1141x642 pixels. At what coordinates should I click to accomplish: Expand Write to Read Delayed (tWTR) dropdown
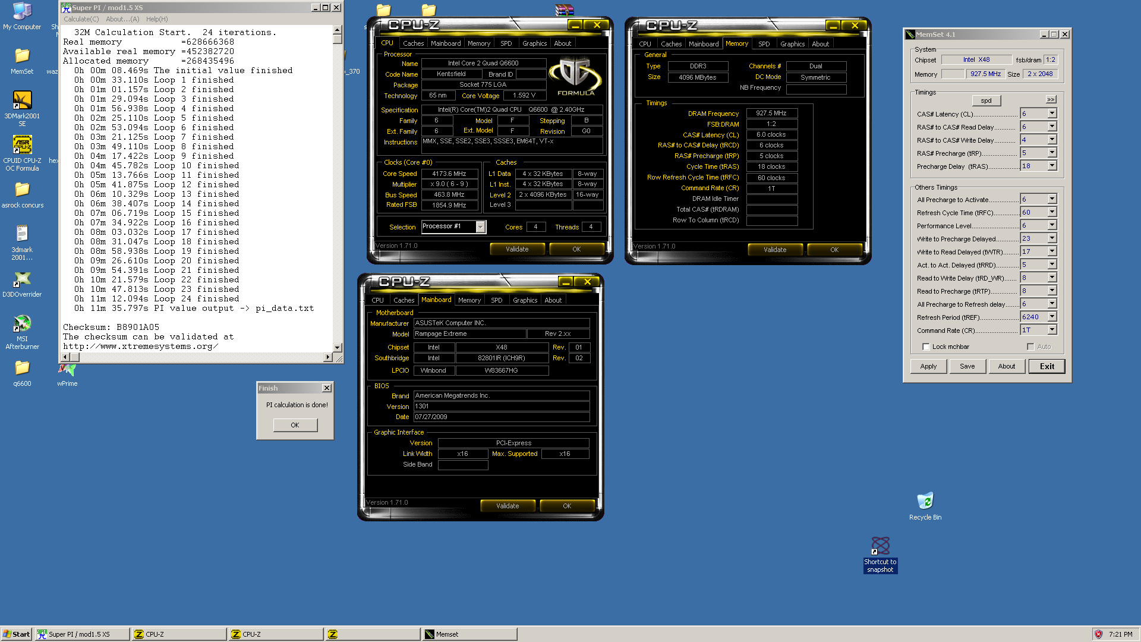click(x=1052, y=251)
